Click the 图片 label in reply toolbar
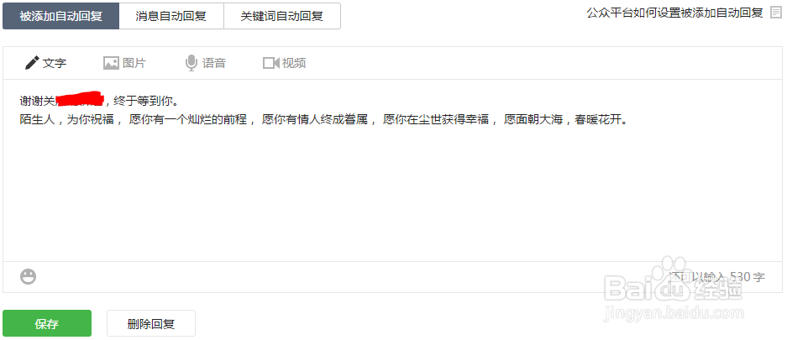787x340 pixels. (x=134, y=63)
